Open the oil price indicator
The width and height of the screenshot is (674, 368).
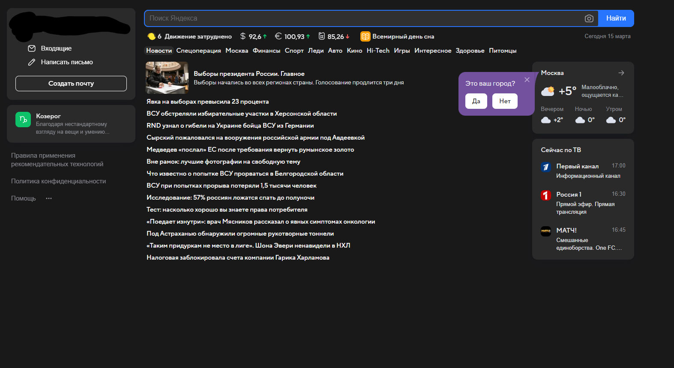(x=334, y=36)
